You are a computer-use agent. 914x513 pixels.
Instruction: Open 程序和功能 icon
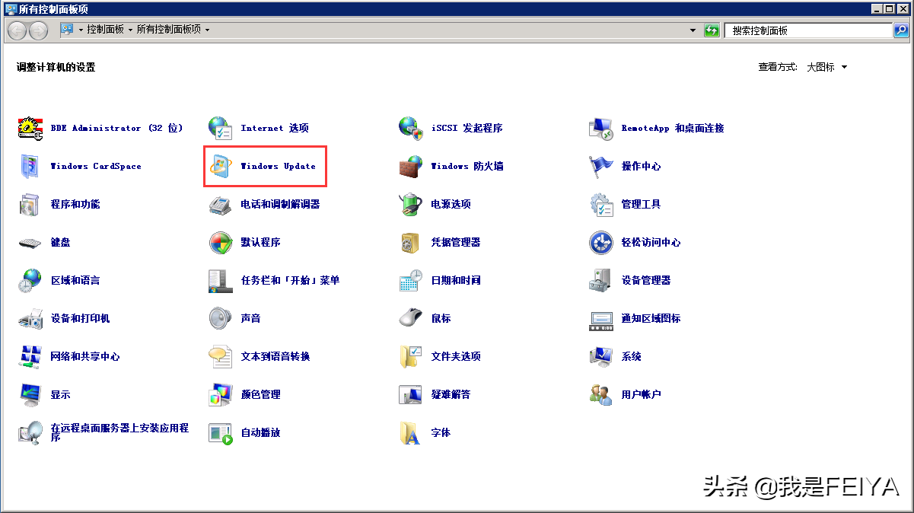[30, 204]
